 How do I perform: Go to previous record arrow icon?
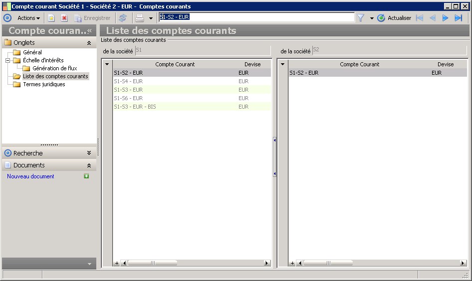pyautogui.click(x=433, y=18)
